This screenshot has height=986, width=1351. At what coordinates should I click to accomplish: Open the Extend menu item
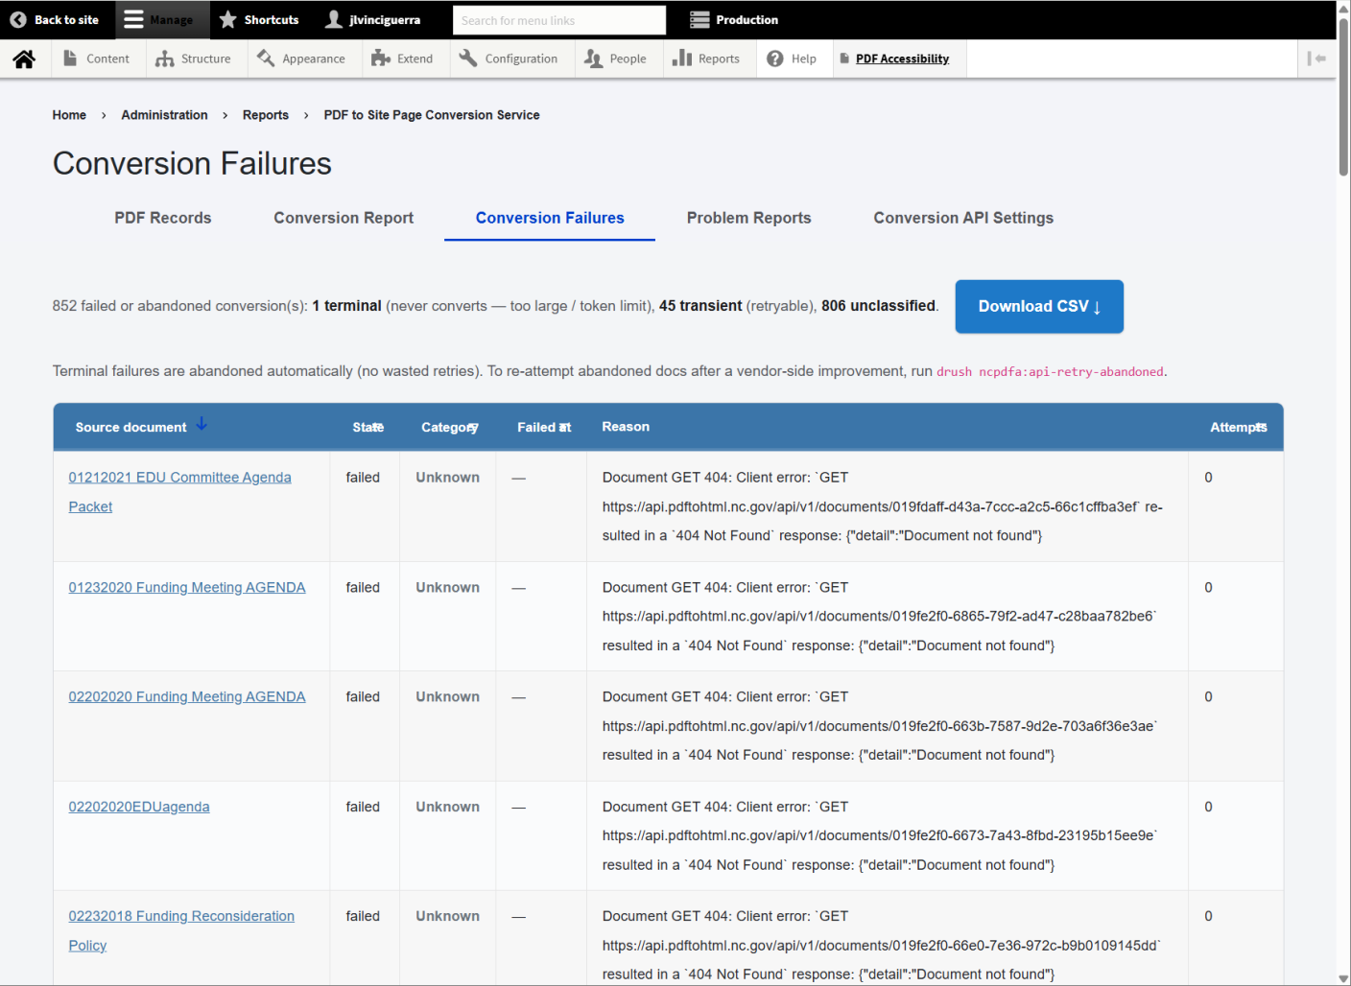403,59
